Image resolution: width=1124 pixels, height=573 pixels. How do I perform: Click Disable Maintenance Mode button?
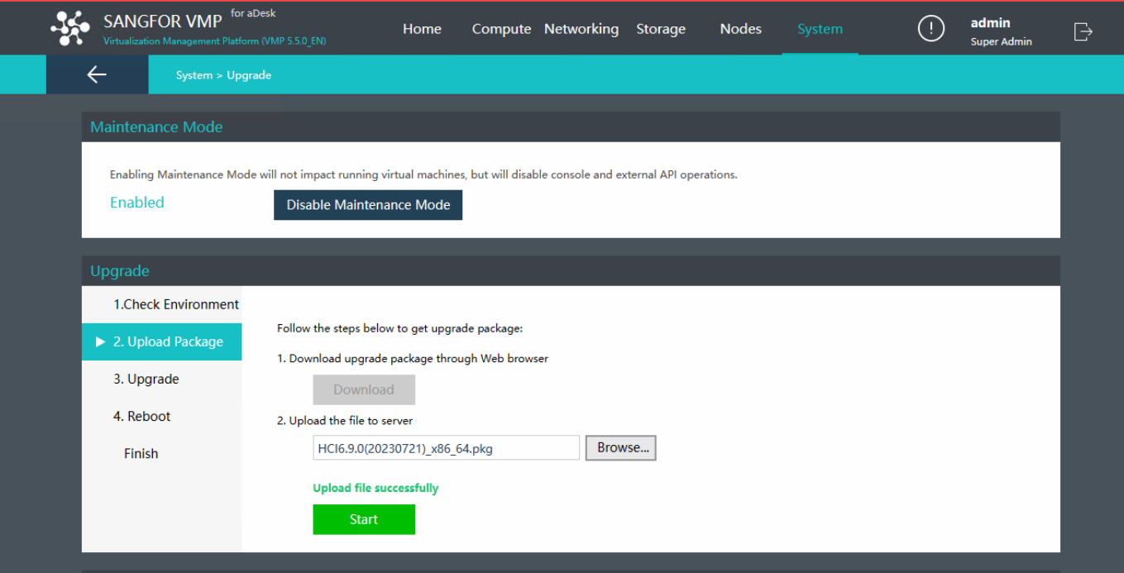(368, 205)
